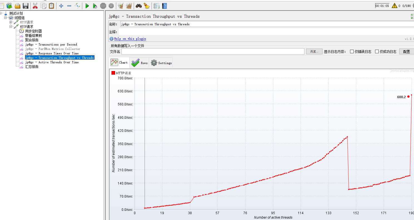Click the gray Stop test icon

[103, 6]
